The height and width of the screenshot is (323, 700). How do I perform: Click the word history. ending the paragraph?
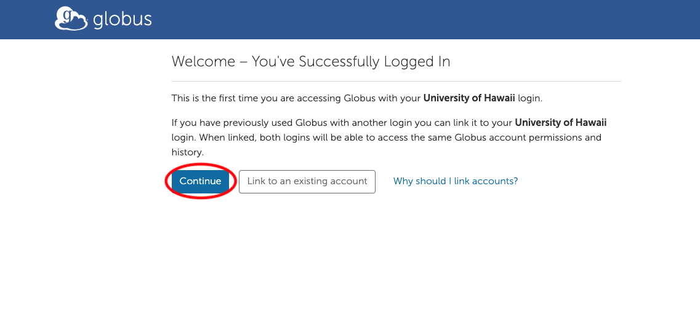point(188,152)
